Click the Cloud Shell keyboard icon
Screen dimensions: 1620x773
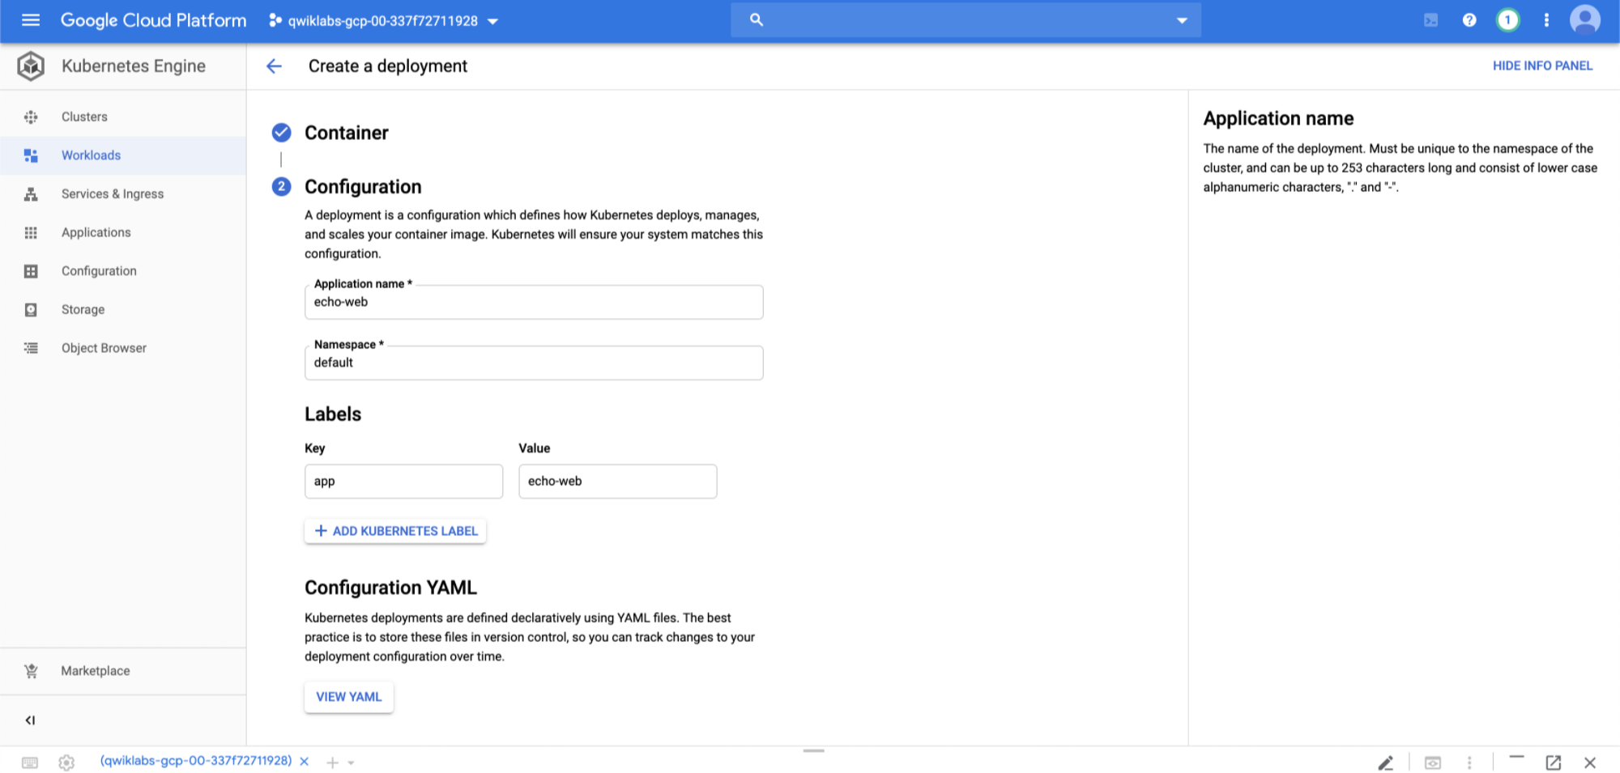pos(30,762)
